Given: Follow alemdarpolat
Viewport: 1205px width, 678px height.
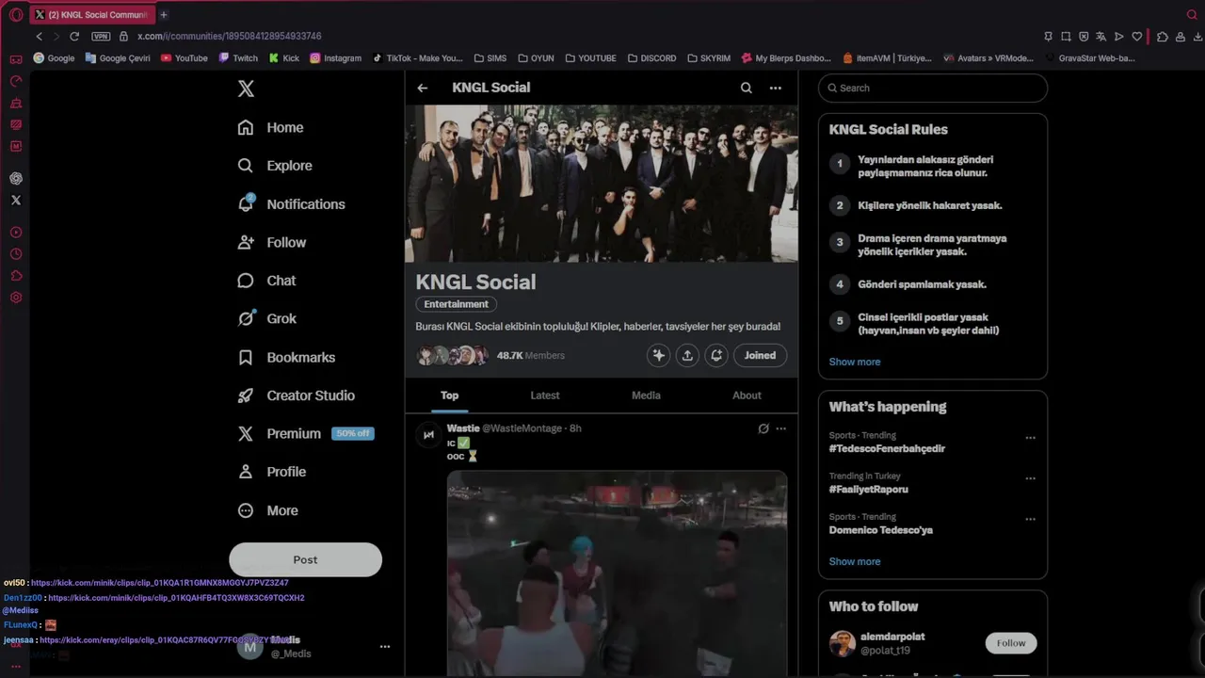Looking at the screenshot, I should pyautogui.click(x=1011, y=643).
